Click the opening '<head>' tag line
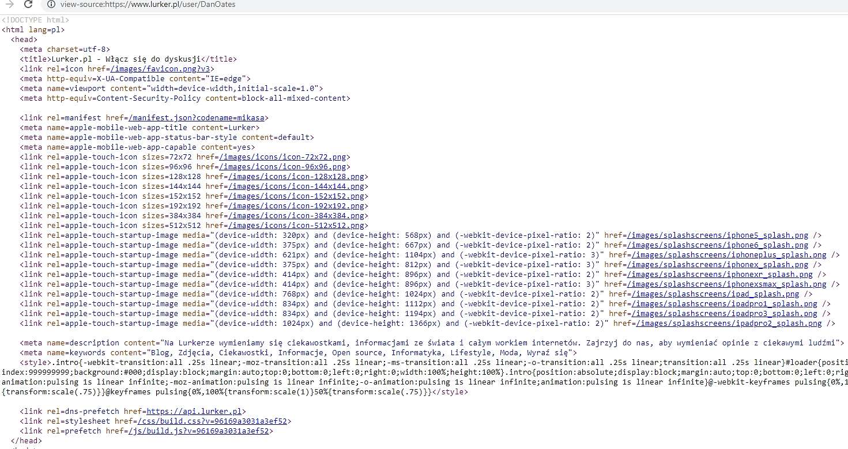The width and height of the screenshot is (848, 449). [24, 39]
